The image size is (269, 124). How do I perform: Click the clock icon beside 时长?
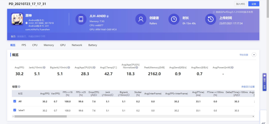[x=174, y=19]
